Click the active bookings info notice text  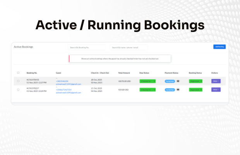pos(120,59)
